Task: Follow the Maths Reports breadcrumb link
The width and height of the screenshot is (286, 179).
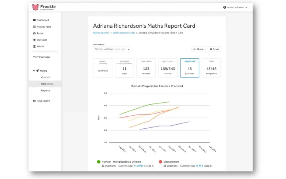Action: tap(101, 33)
